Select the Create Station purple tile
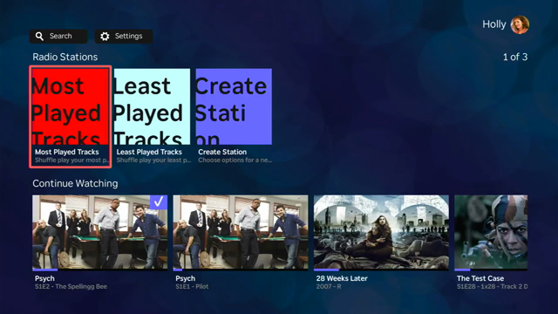This screenshot has width=558, height=314. tap(234, 106)
